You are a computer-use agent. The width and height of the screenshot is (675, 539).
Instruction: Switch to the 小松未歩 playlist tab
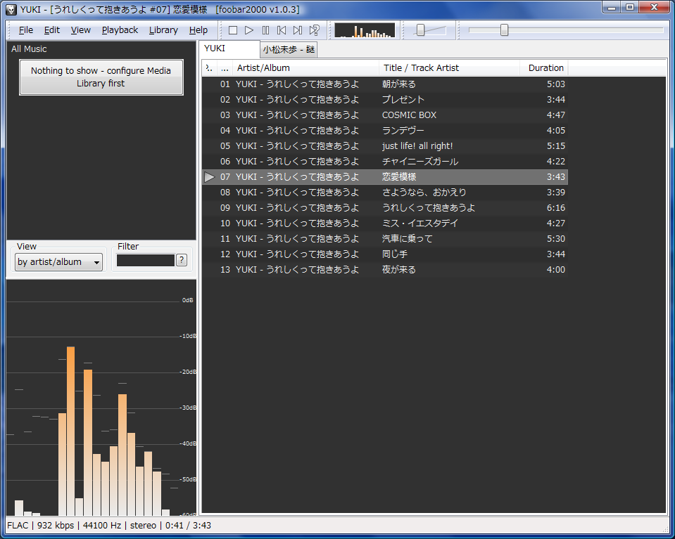coord(289,50)
